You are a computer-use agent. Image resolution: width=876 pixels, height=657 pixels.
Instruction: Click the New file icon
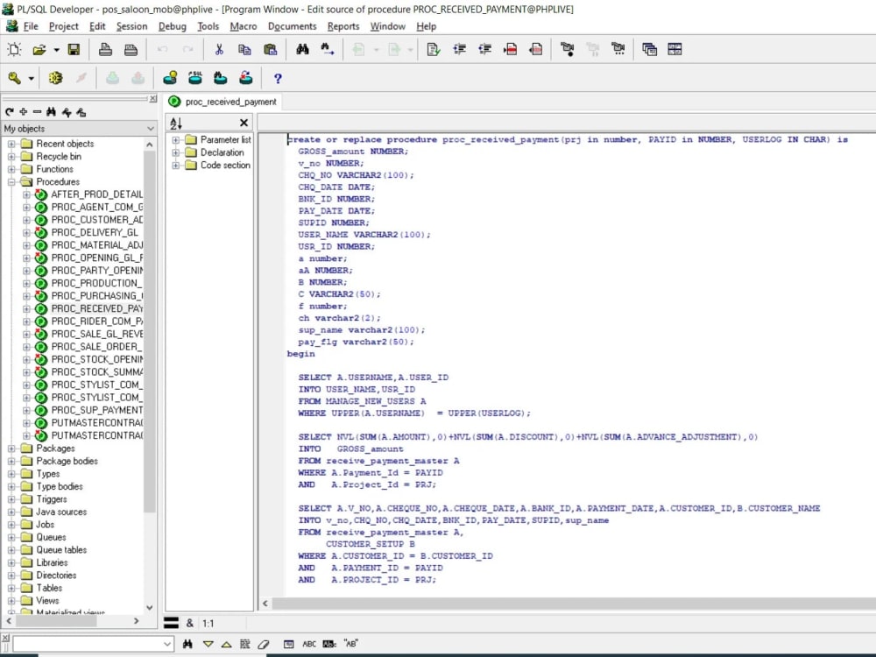(x=15, y=50)
